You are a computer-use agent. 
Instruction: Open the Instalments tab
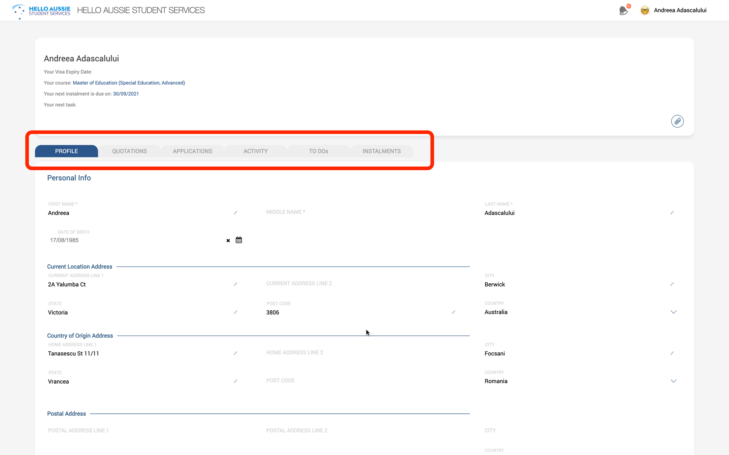tap(382, 151)
